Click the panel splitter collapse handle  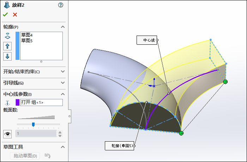pyautogui.click(x=70, y=116)
